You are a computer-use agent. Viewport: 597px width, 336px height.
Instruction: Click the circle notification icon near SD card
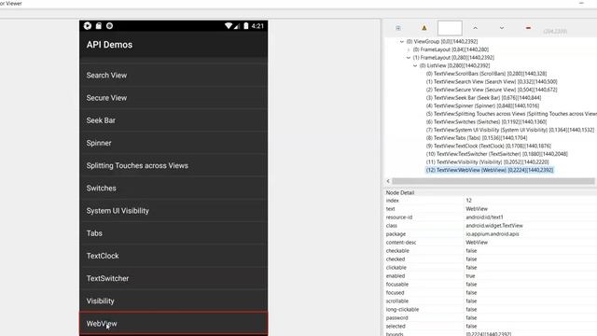click(x=110, y=26)
